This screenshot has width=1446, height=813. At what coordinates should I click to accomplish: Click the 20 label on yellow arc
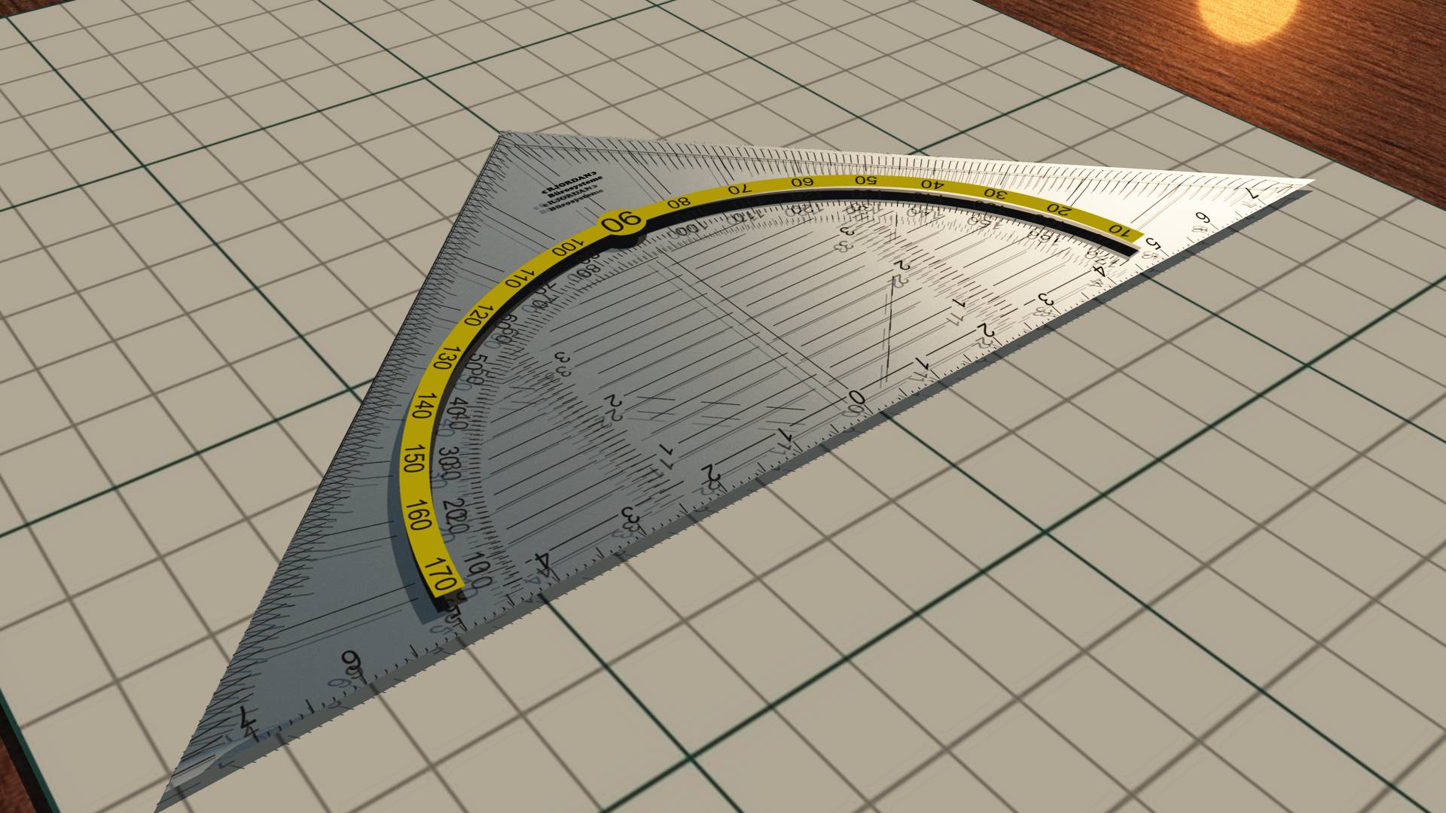click(x=1060, y=209)
